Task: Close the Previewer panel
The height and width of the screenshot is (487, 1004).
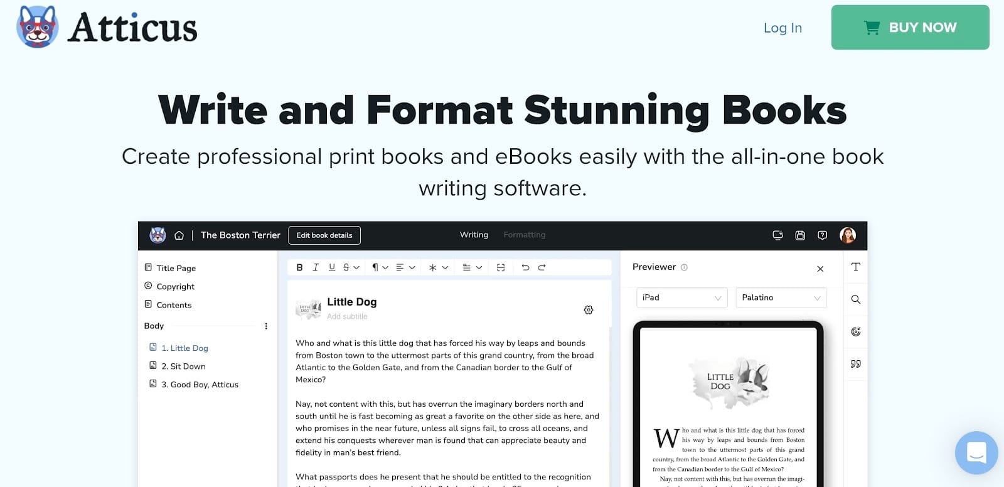Action: coord(820,269)
